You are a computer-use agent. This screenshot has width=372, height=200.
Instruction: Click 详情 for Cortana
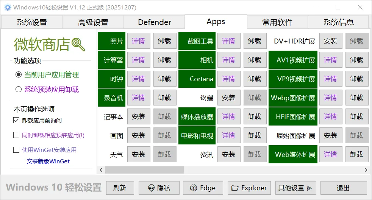click(229, 79)
